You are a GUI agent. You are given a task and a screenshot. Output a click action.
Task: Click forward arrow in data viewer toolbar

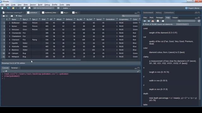(7, 16)
